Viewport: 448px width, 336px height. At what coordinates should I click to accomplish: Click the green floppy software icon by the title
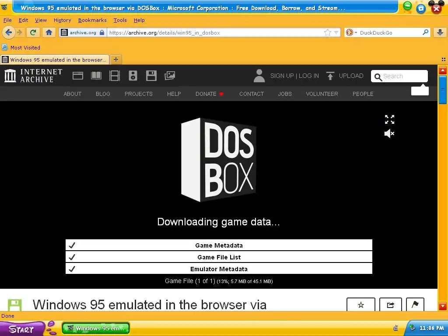point(14,305)
